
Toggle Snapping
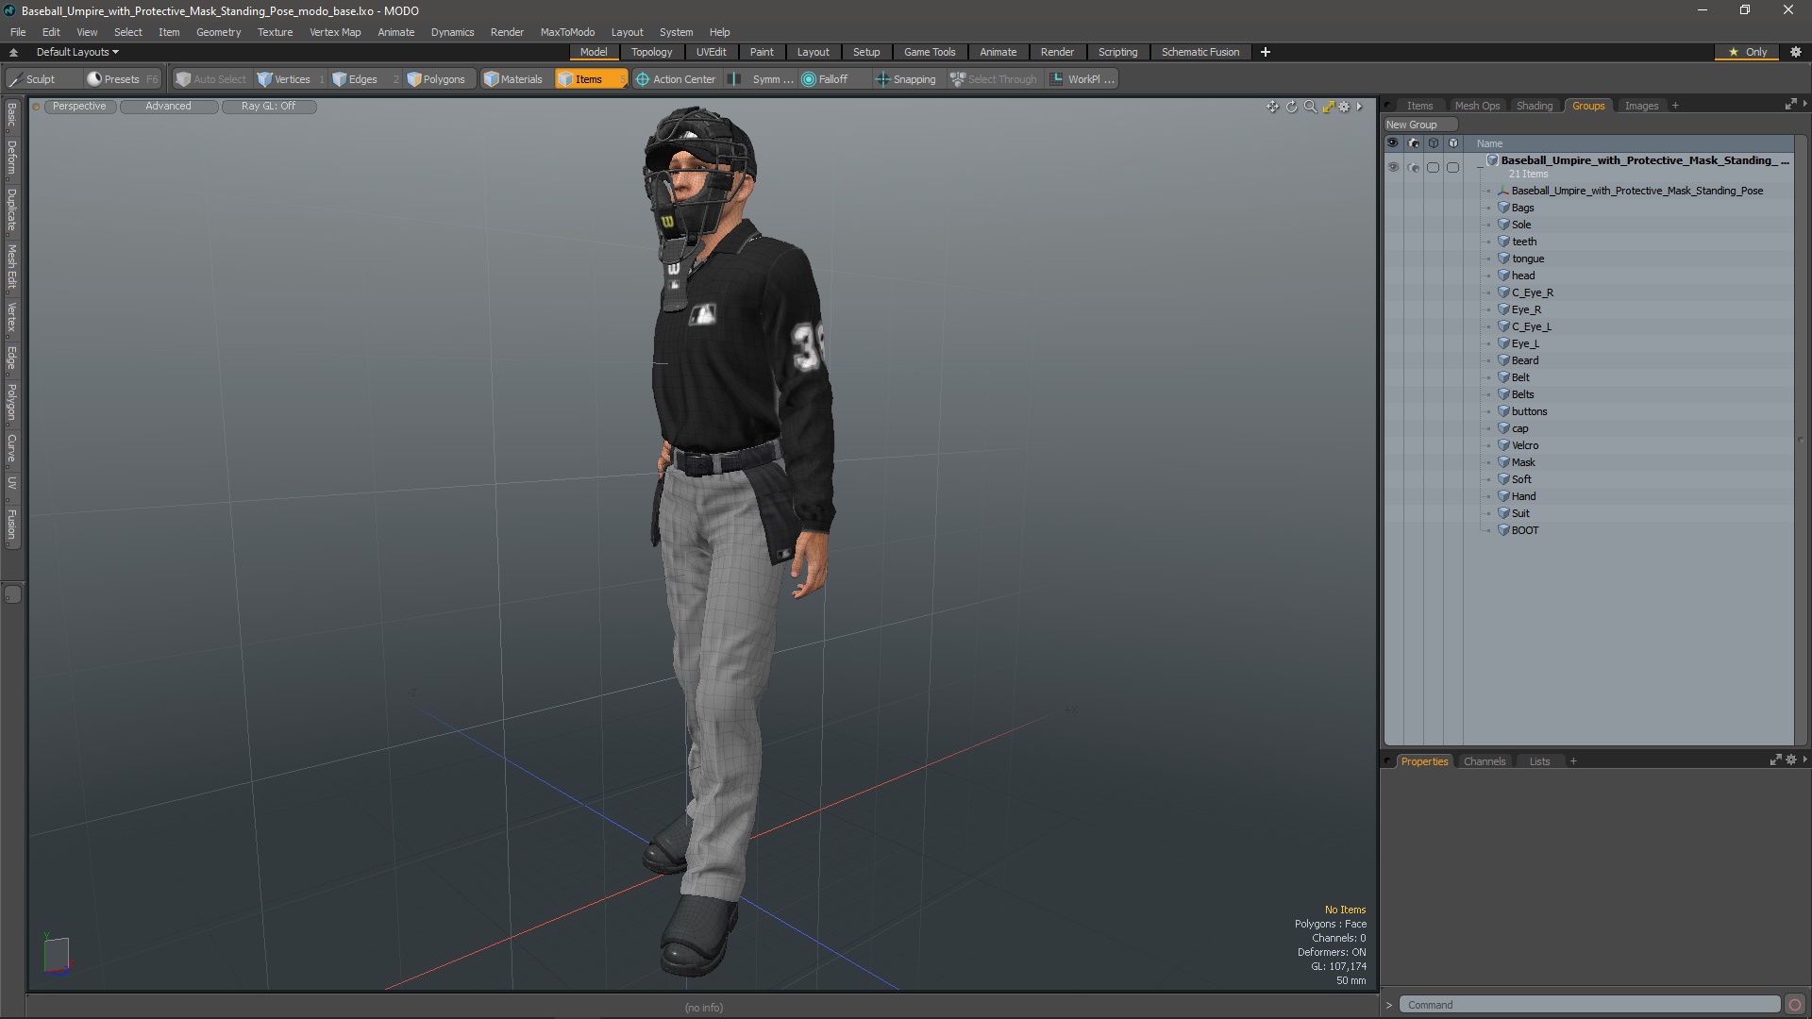(906, 79)
